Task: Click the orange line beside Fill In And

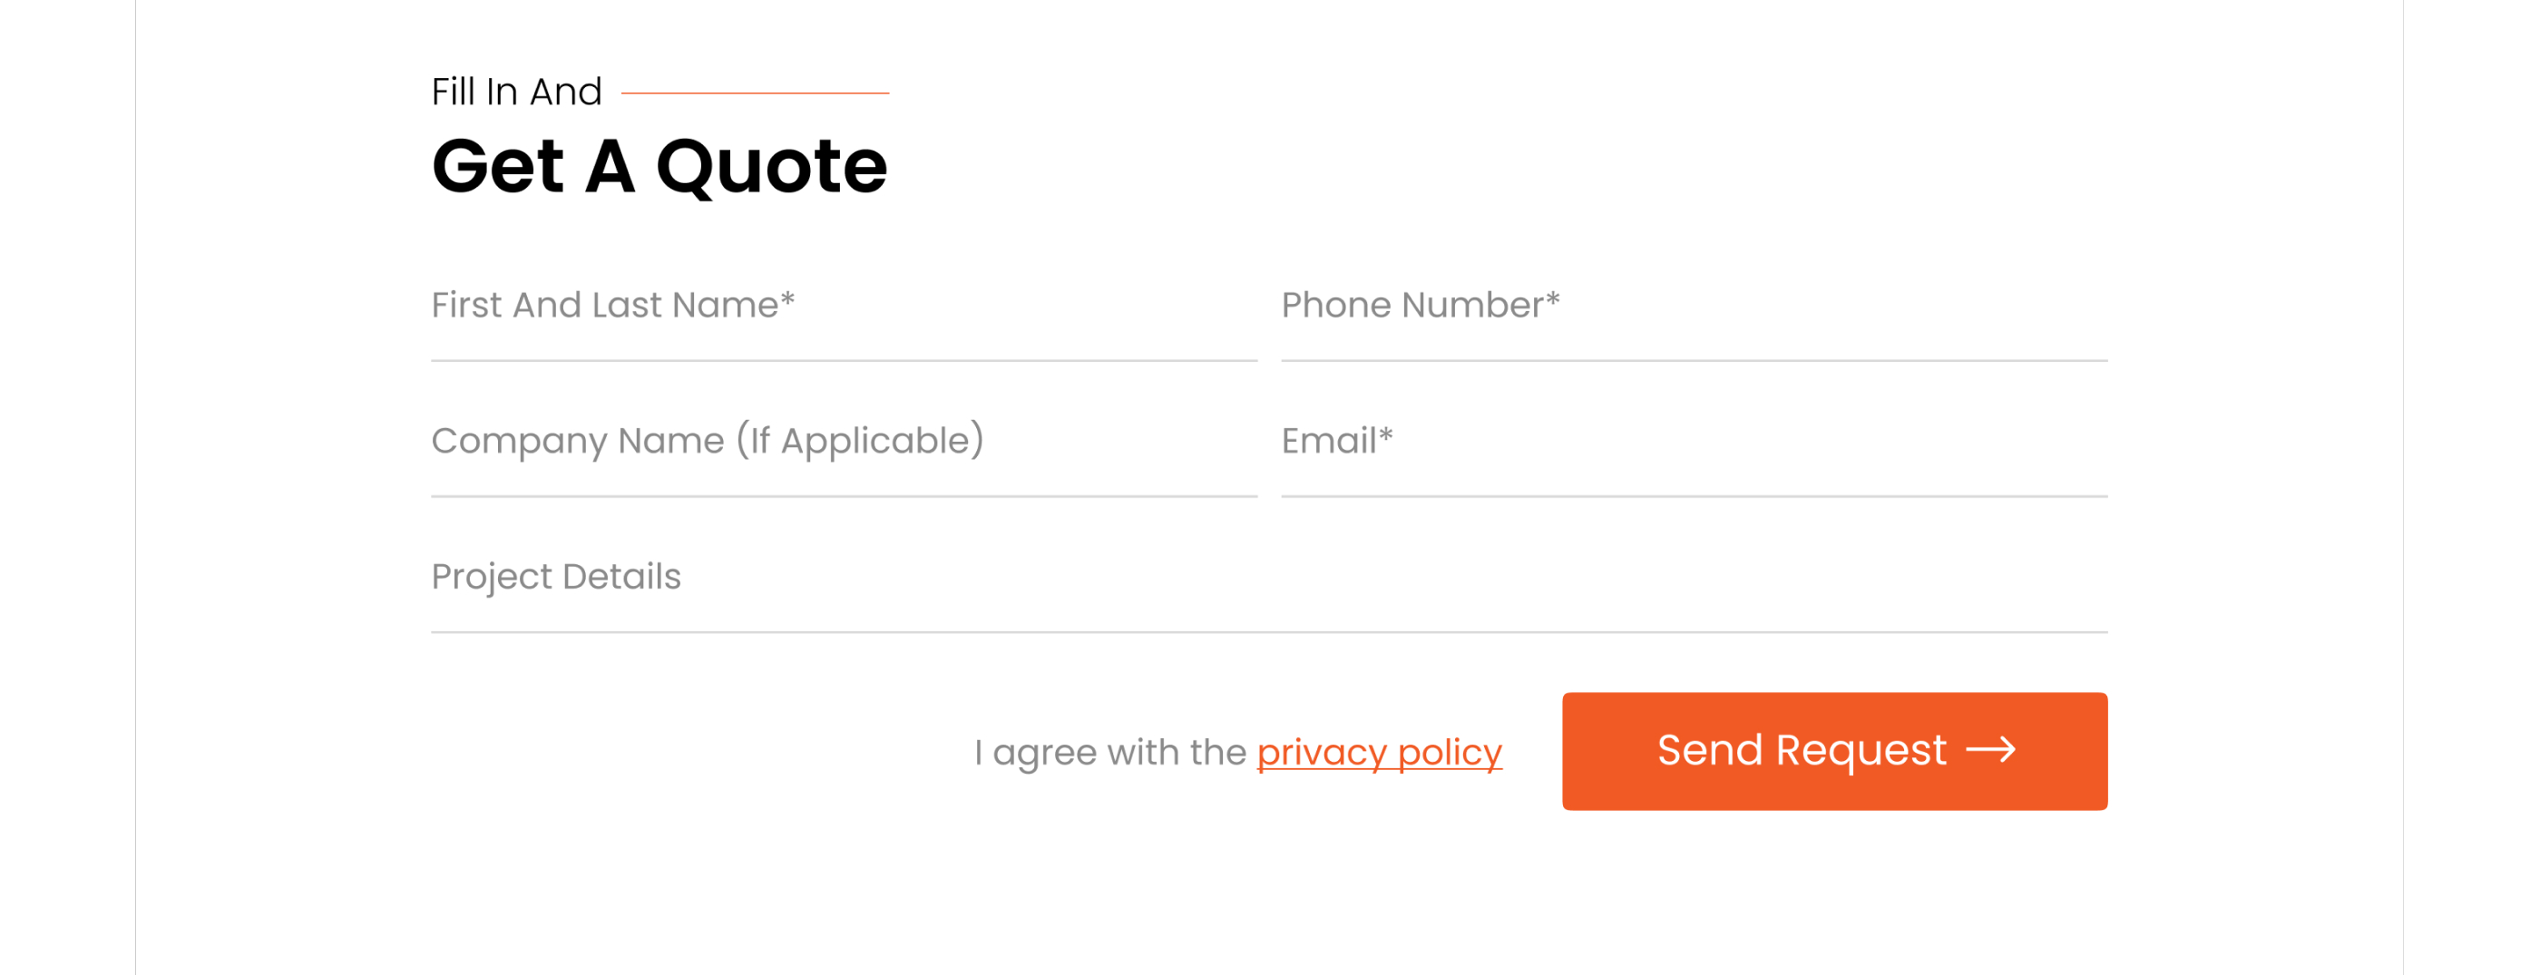Action: tap(755, 93)
